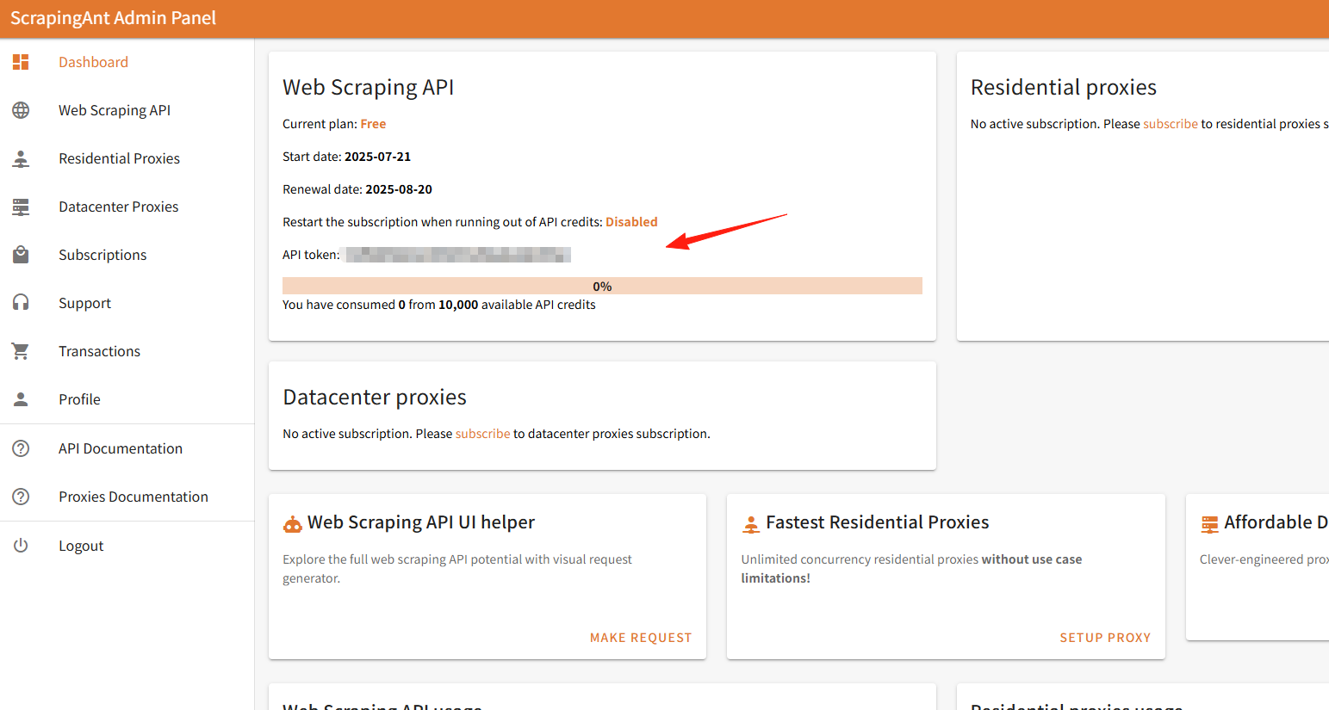
Task: Click subscribe link under Residential proxies
Action: coord(1170,124)
